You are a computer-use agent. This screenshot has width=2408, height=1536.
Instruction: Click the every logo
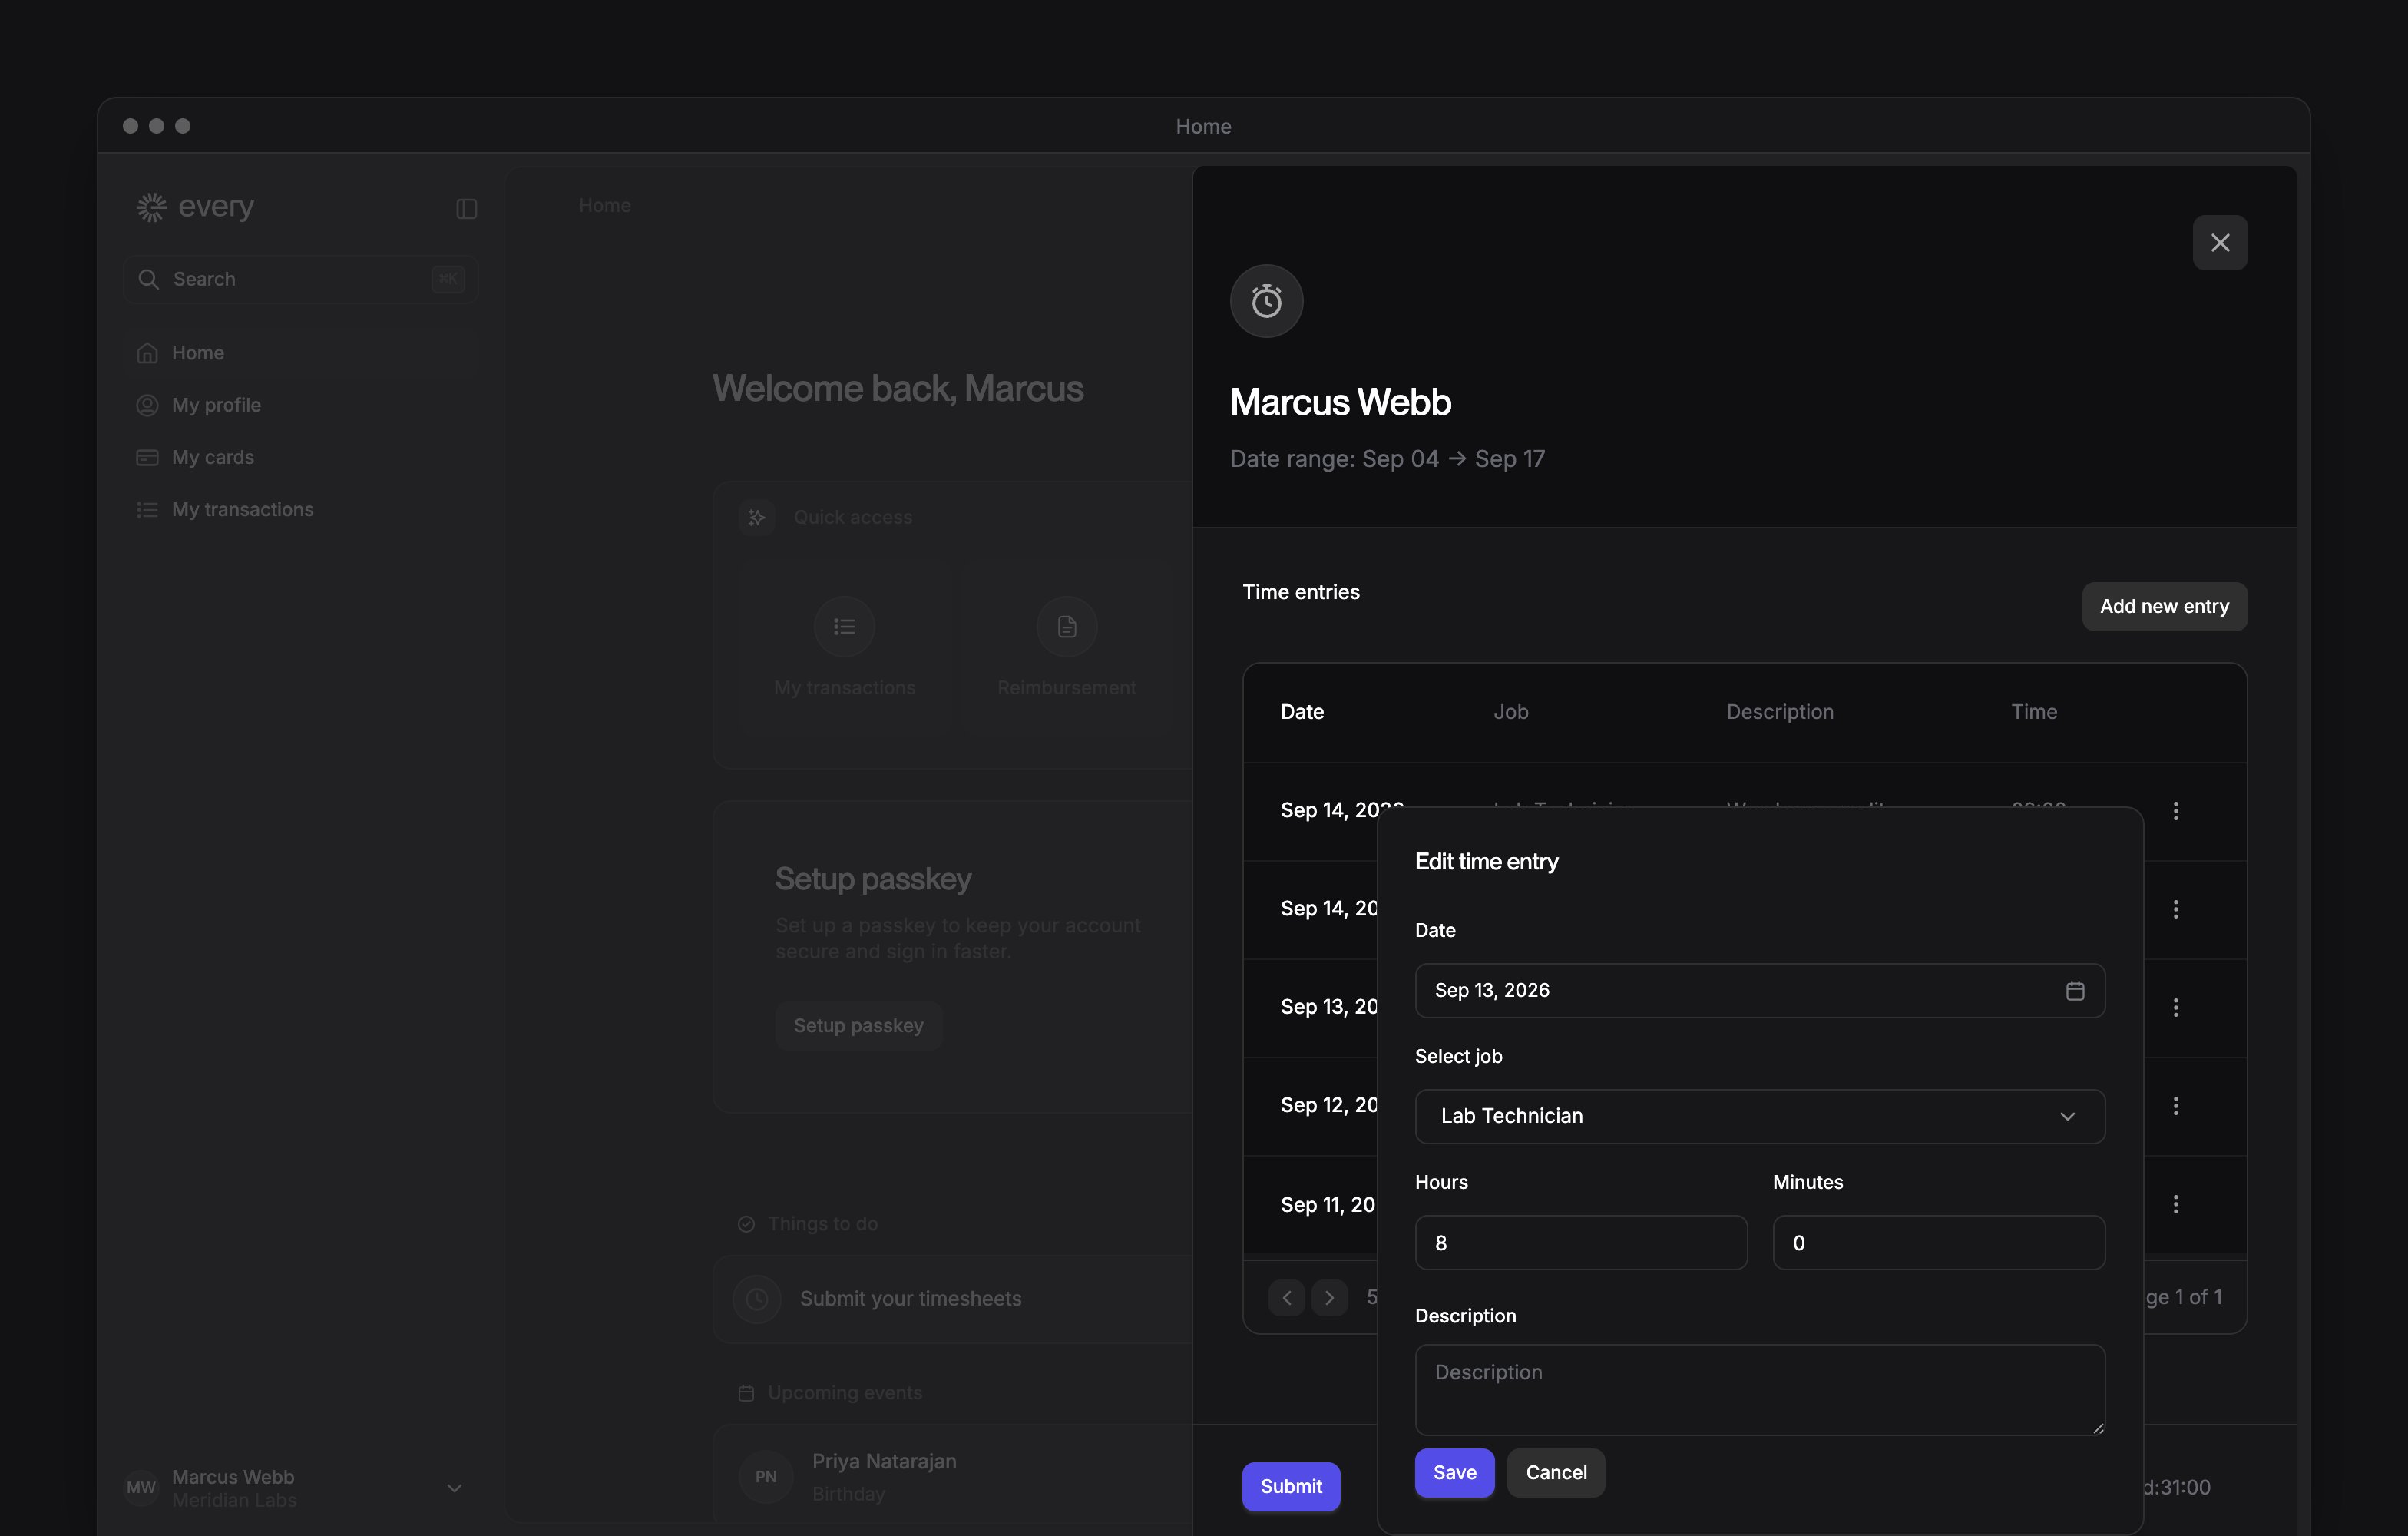pos(195,207)
